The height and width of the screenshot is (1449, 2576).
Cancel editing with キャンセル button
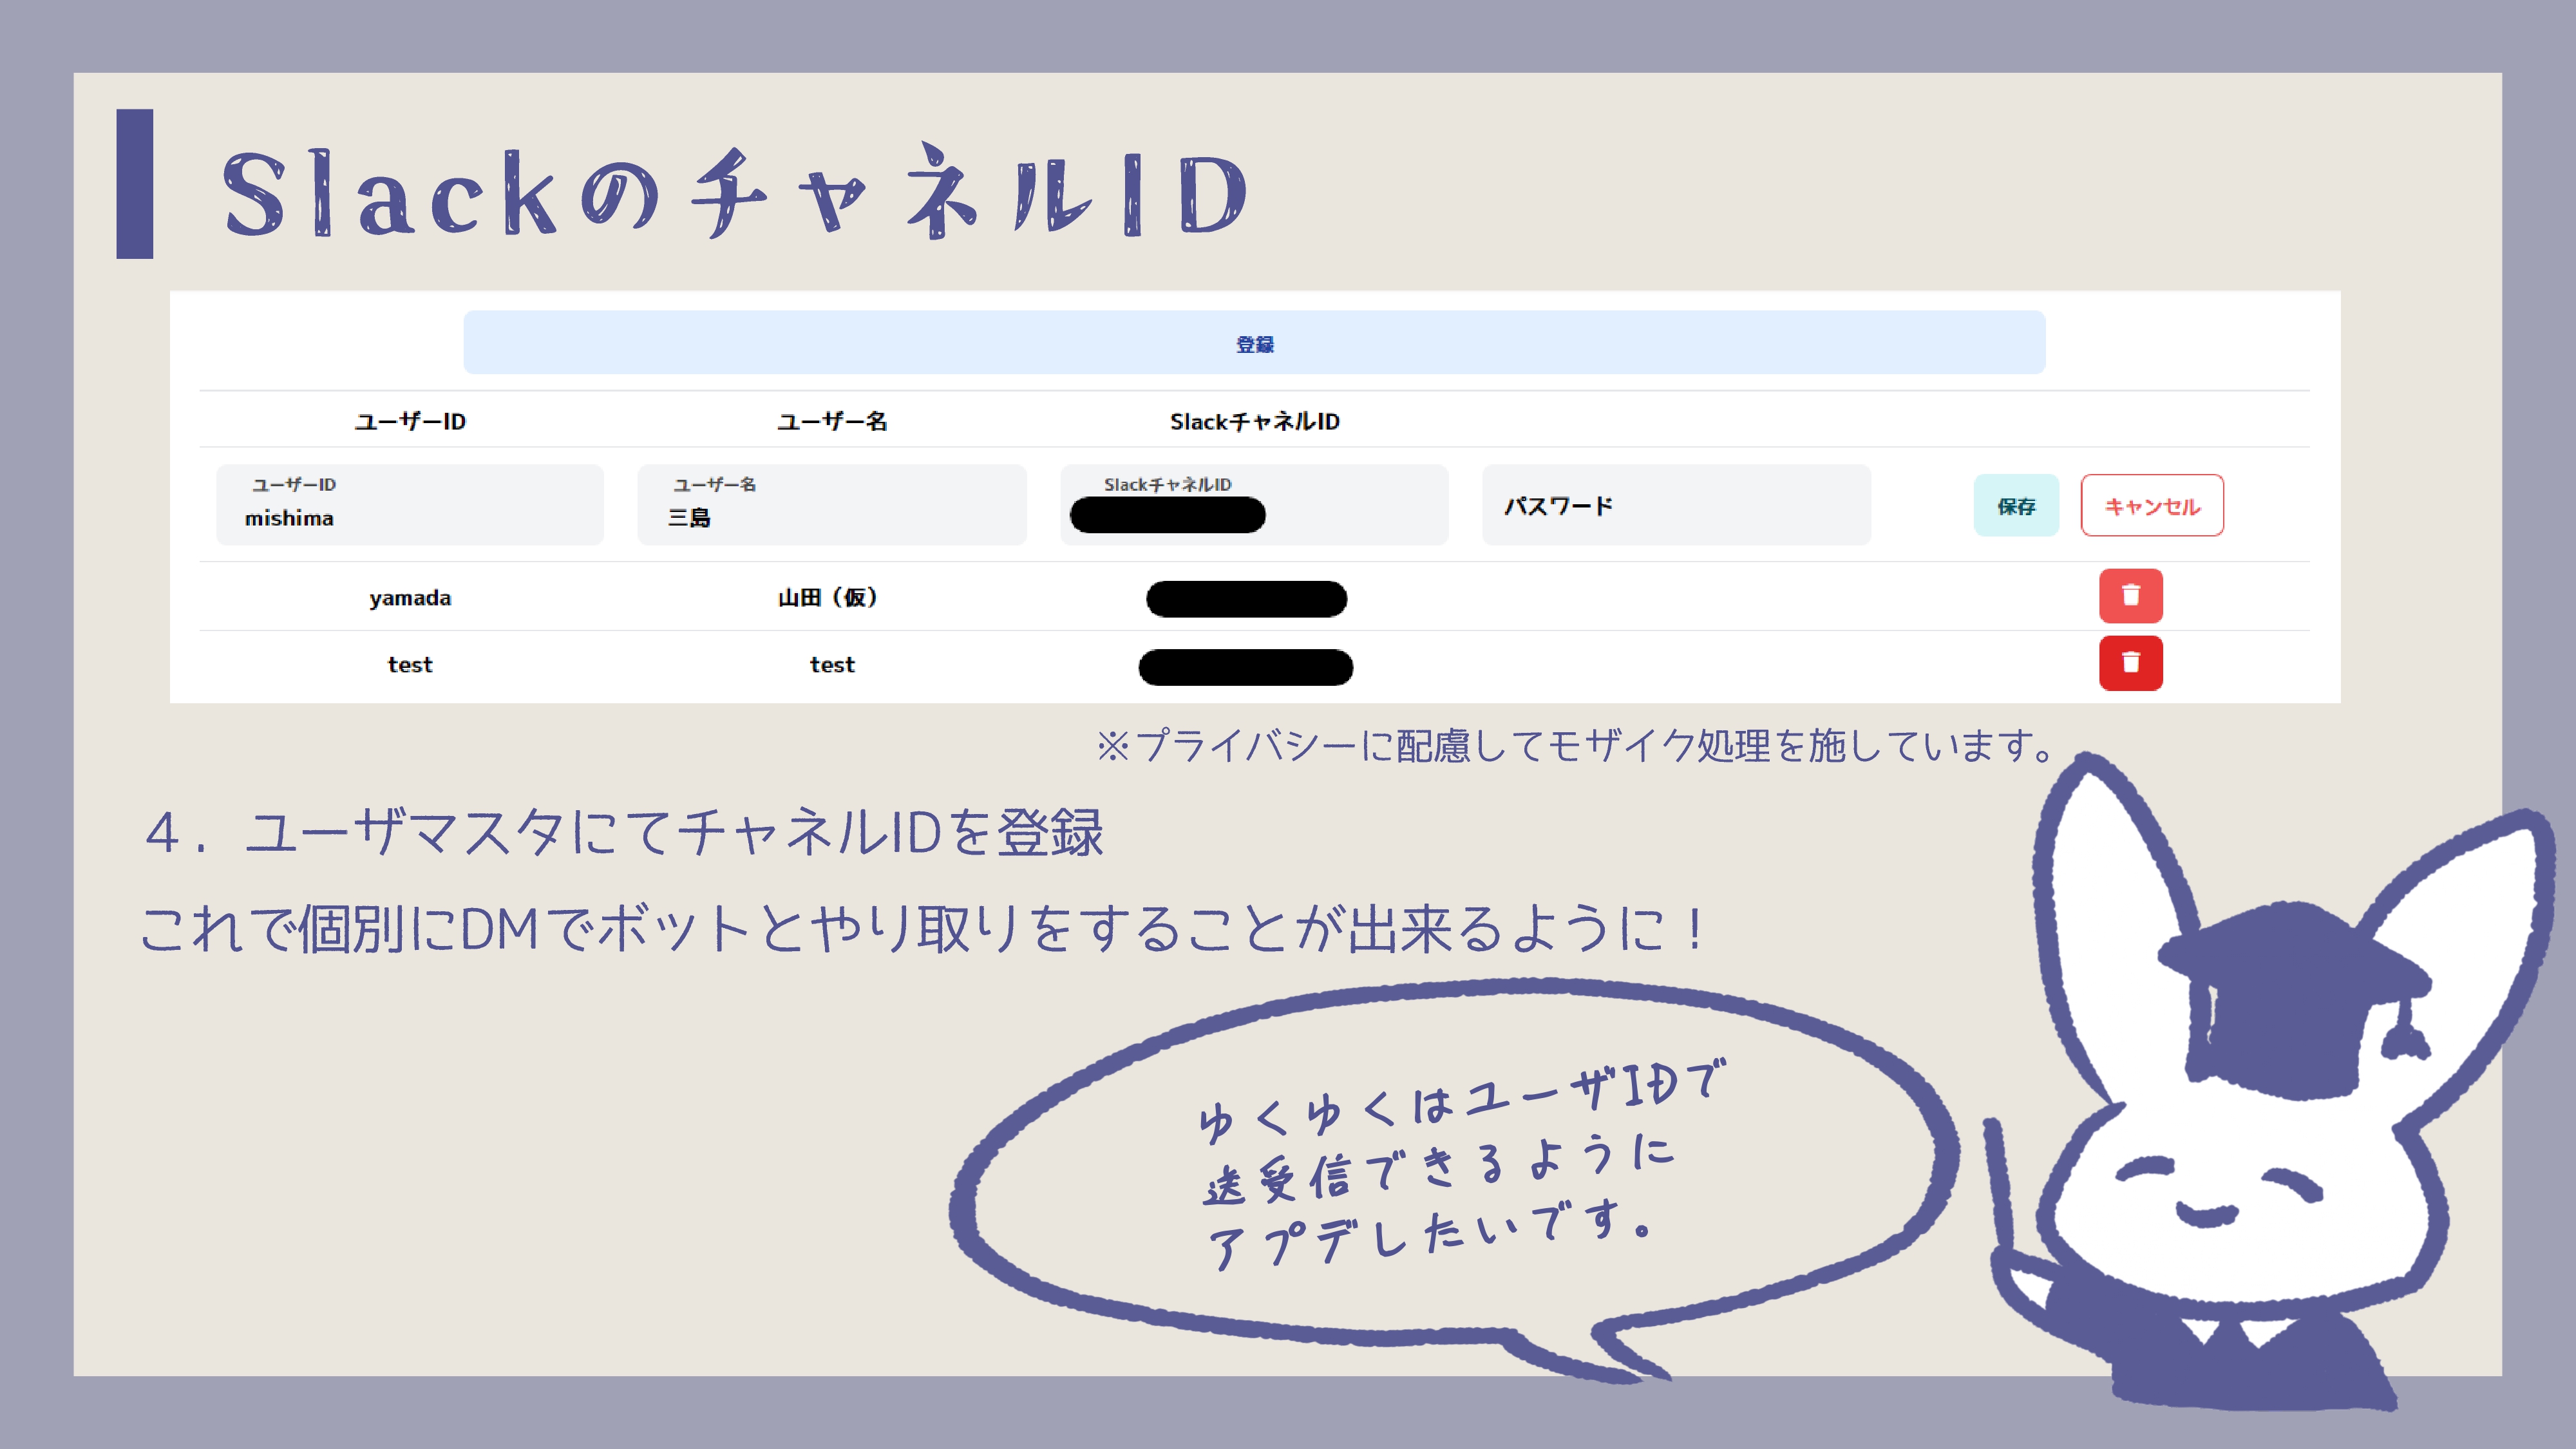pyautogui.click(x=2152, y=506)
